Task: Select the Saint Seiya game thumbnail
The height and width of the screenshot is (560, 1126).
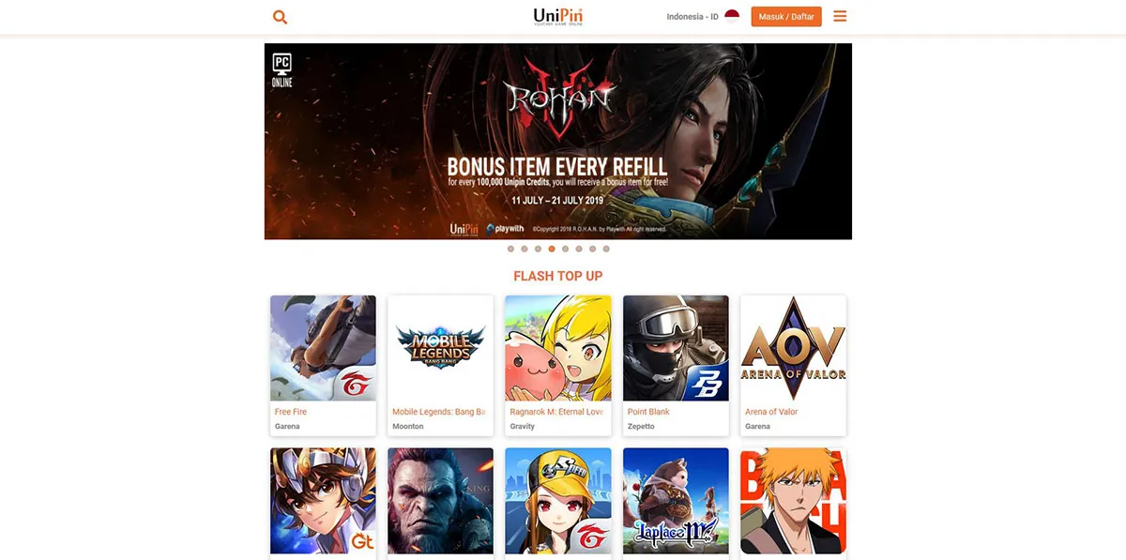Action: 323,501
